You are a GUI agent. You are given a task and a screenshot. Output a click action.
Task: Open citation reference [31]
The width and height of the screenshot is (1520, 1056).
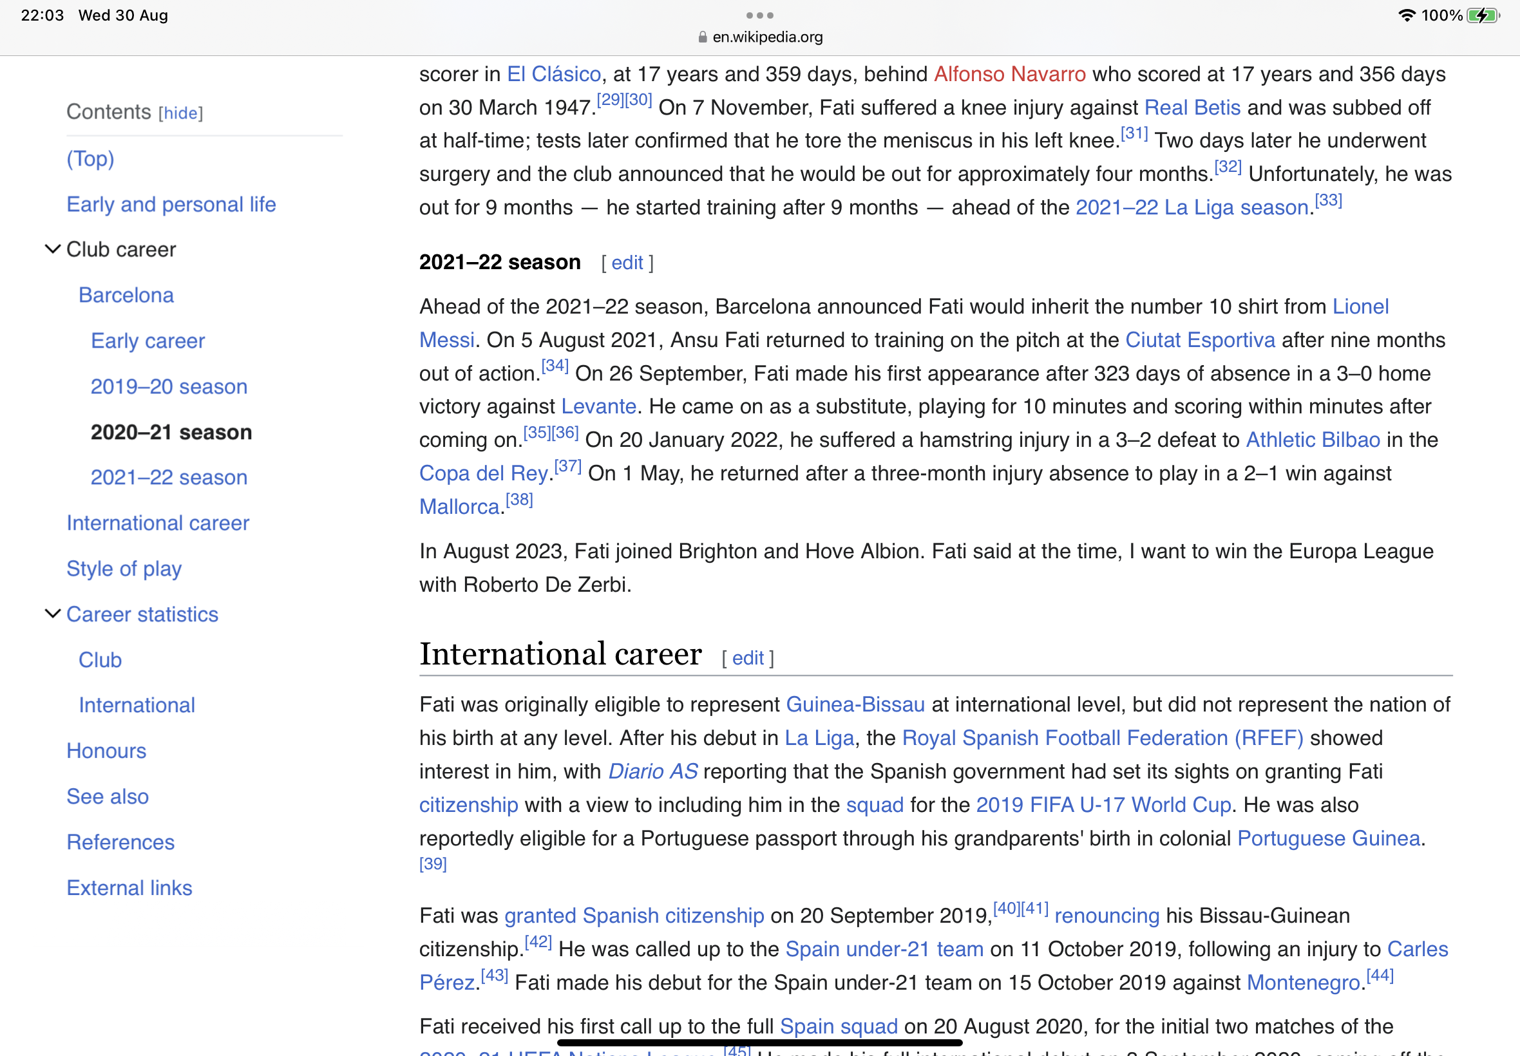pos(1134,133)
